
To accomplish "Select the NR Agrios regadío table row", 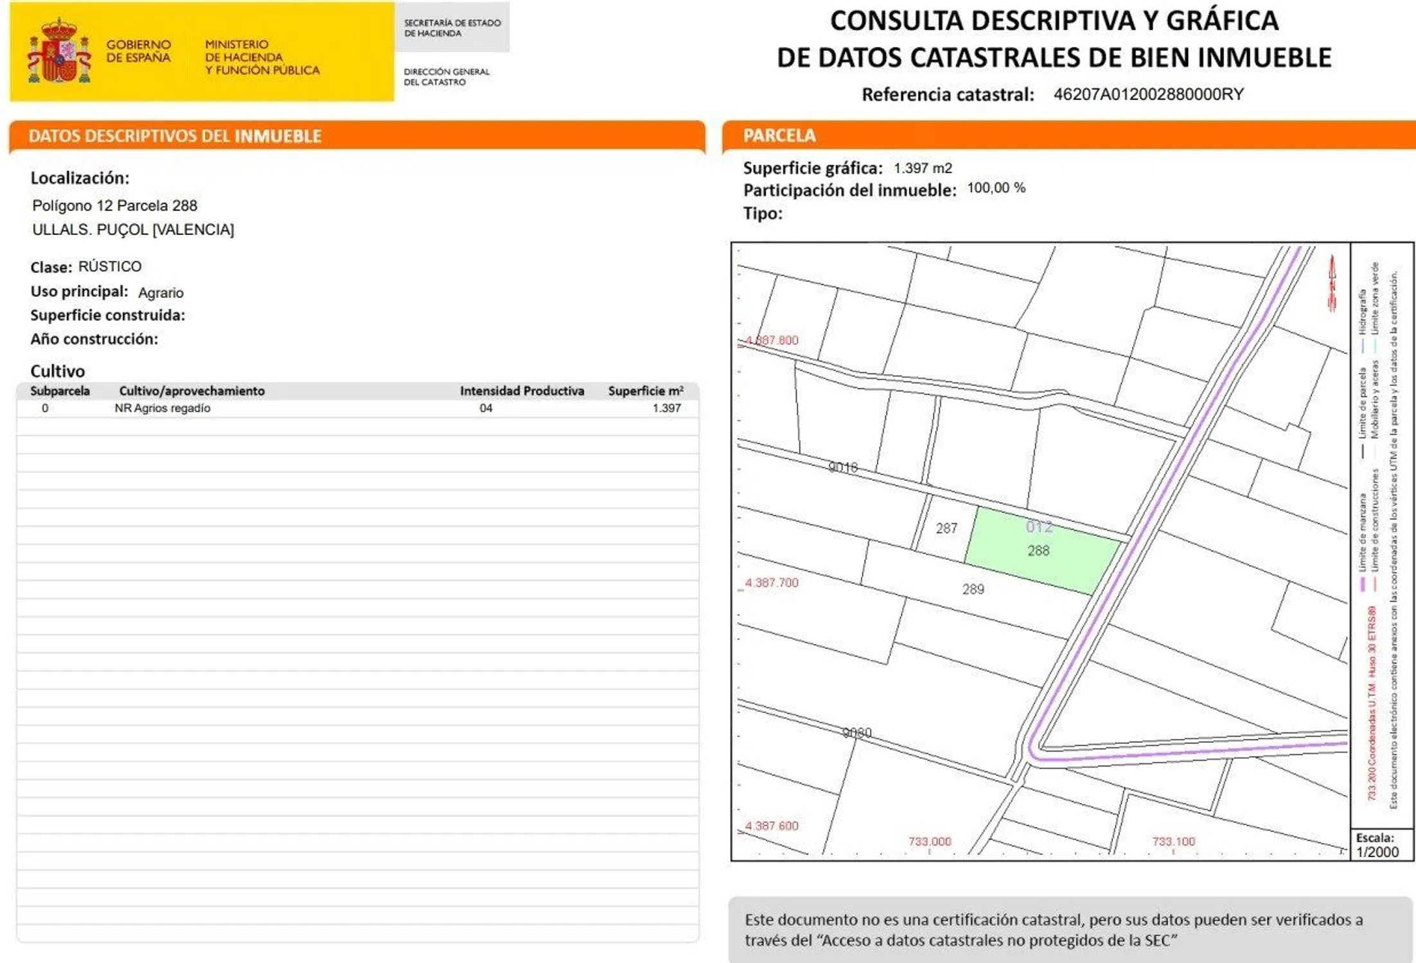I will 163,408.
